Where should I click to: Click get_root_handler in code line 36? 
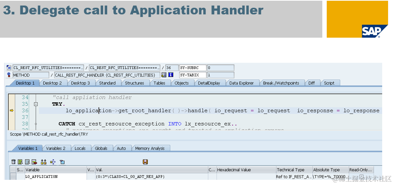click(x=145, y=111)
